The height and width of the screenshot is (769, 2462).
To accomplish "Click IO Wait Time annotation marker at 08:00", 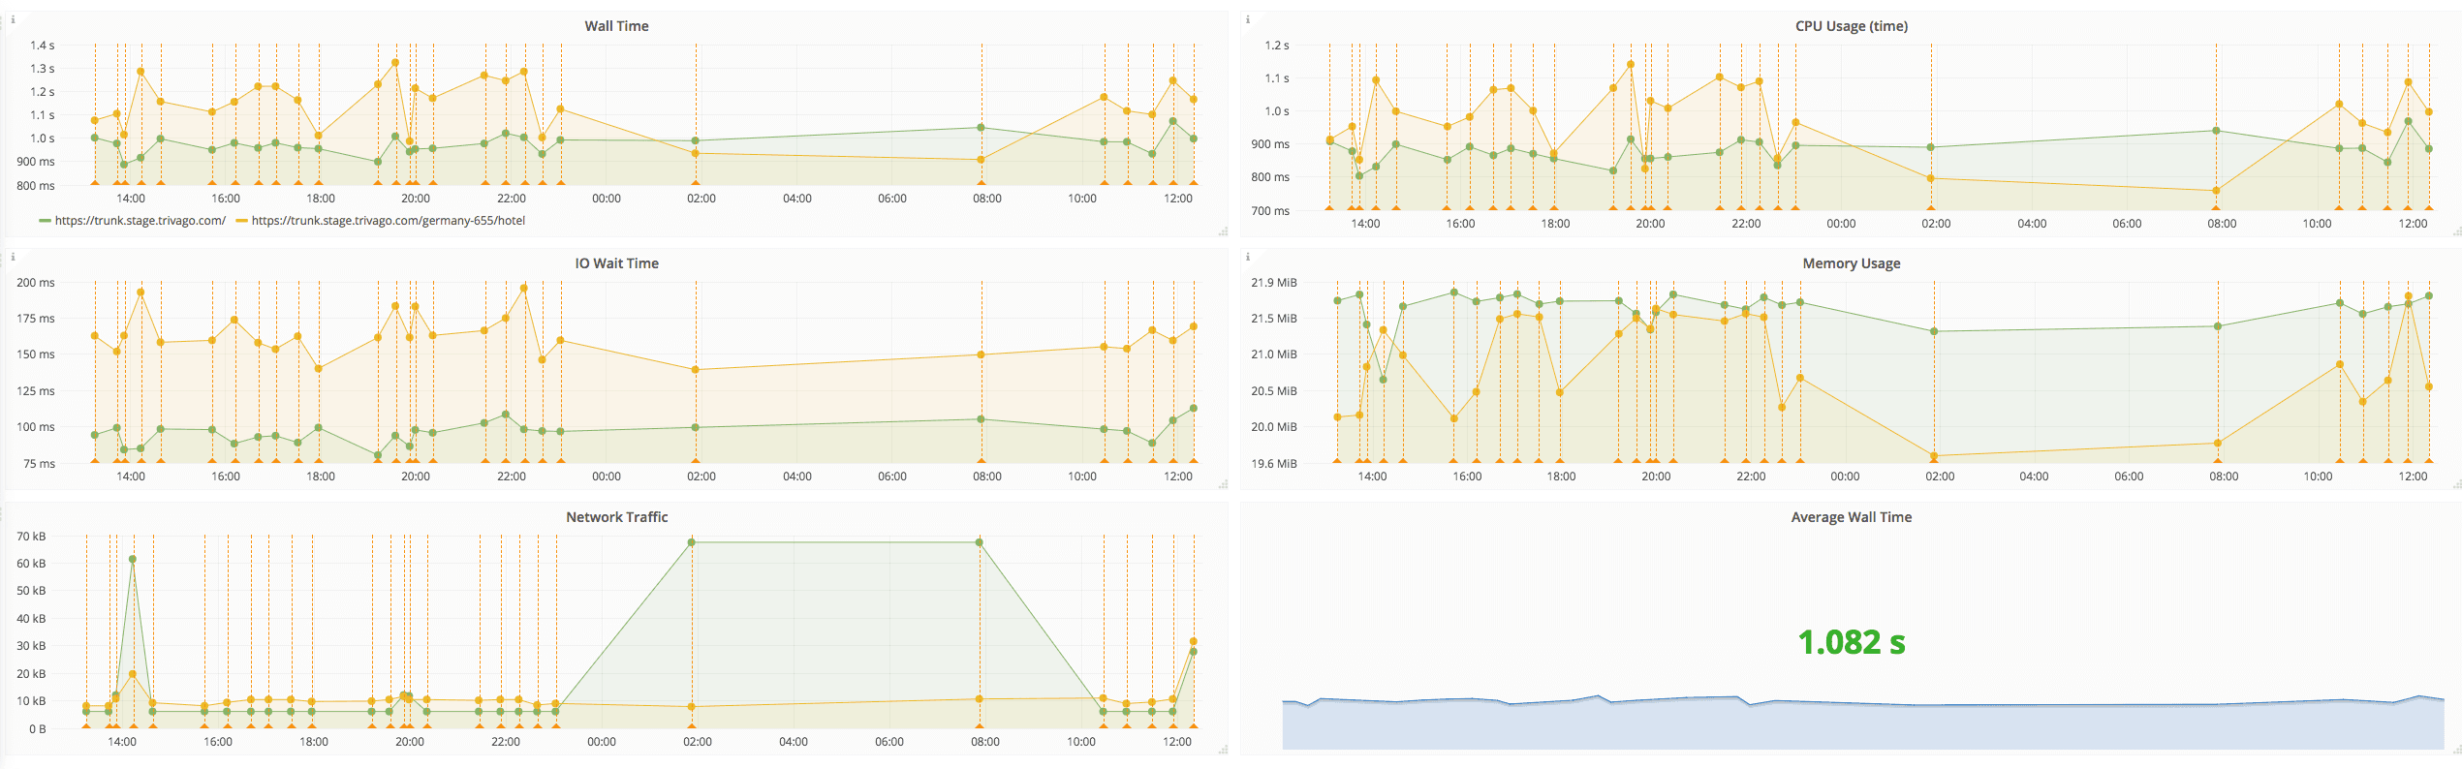I will coord(982,460).
